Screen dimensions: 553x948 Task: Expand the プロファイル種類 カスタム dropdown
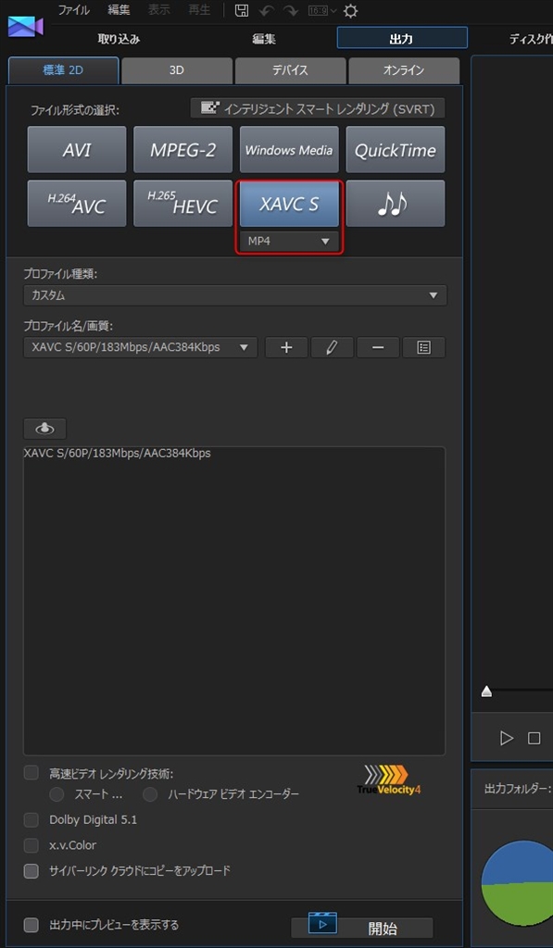click(235, 295)
